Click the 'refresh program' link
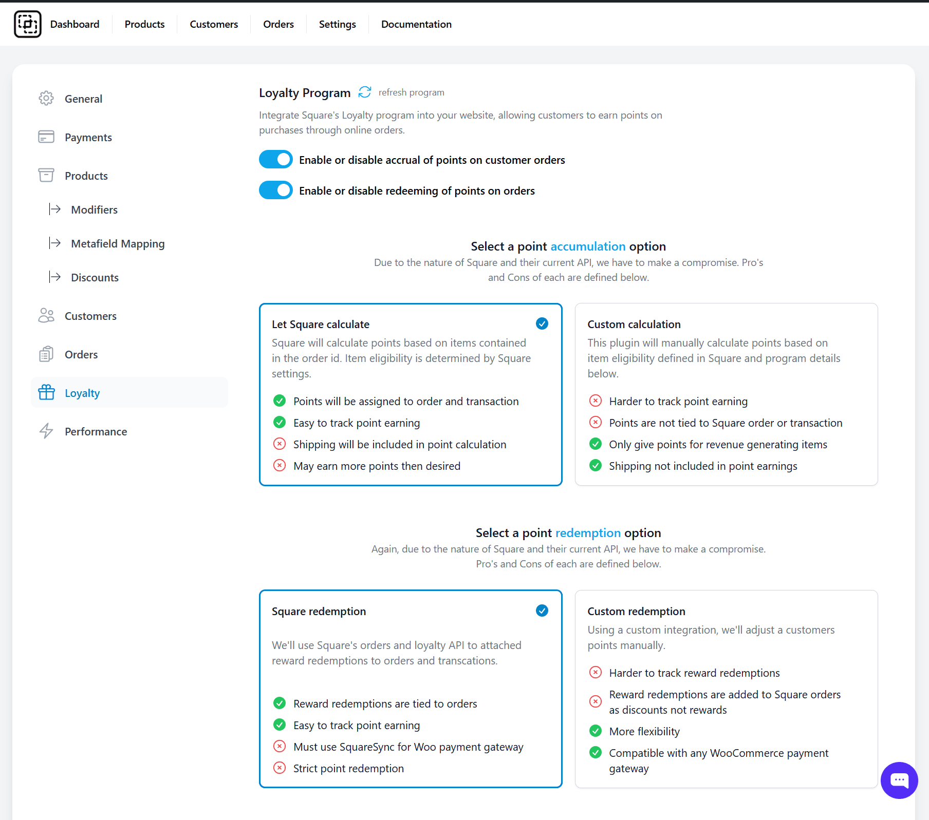The height and width of the screenshot is (820, 929). coord(412,92)
